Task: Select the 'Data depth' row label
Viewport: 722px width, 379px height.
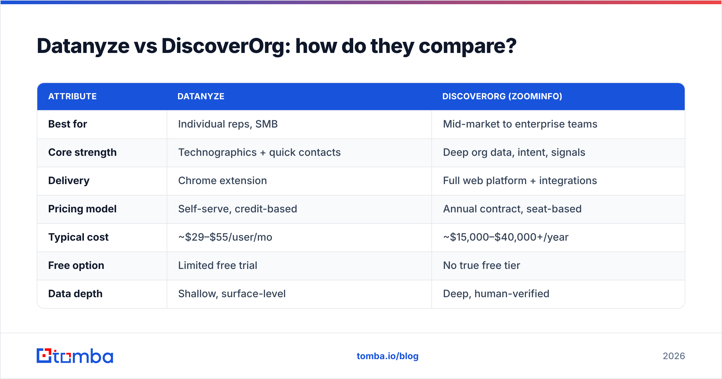Action: pos(76,294)
